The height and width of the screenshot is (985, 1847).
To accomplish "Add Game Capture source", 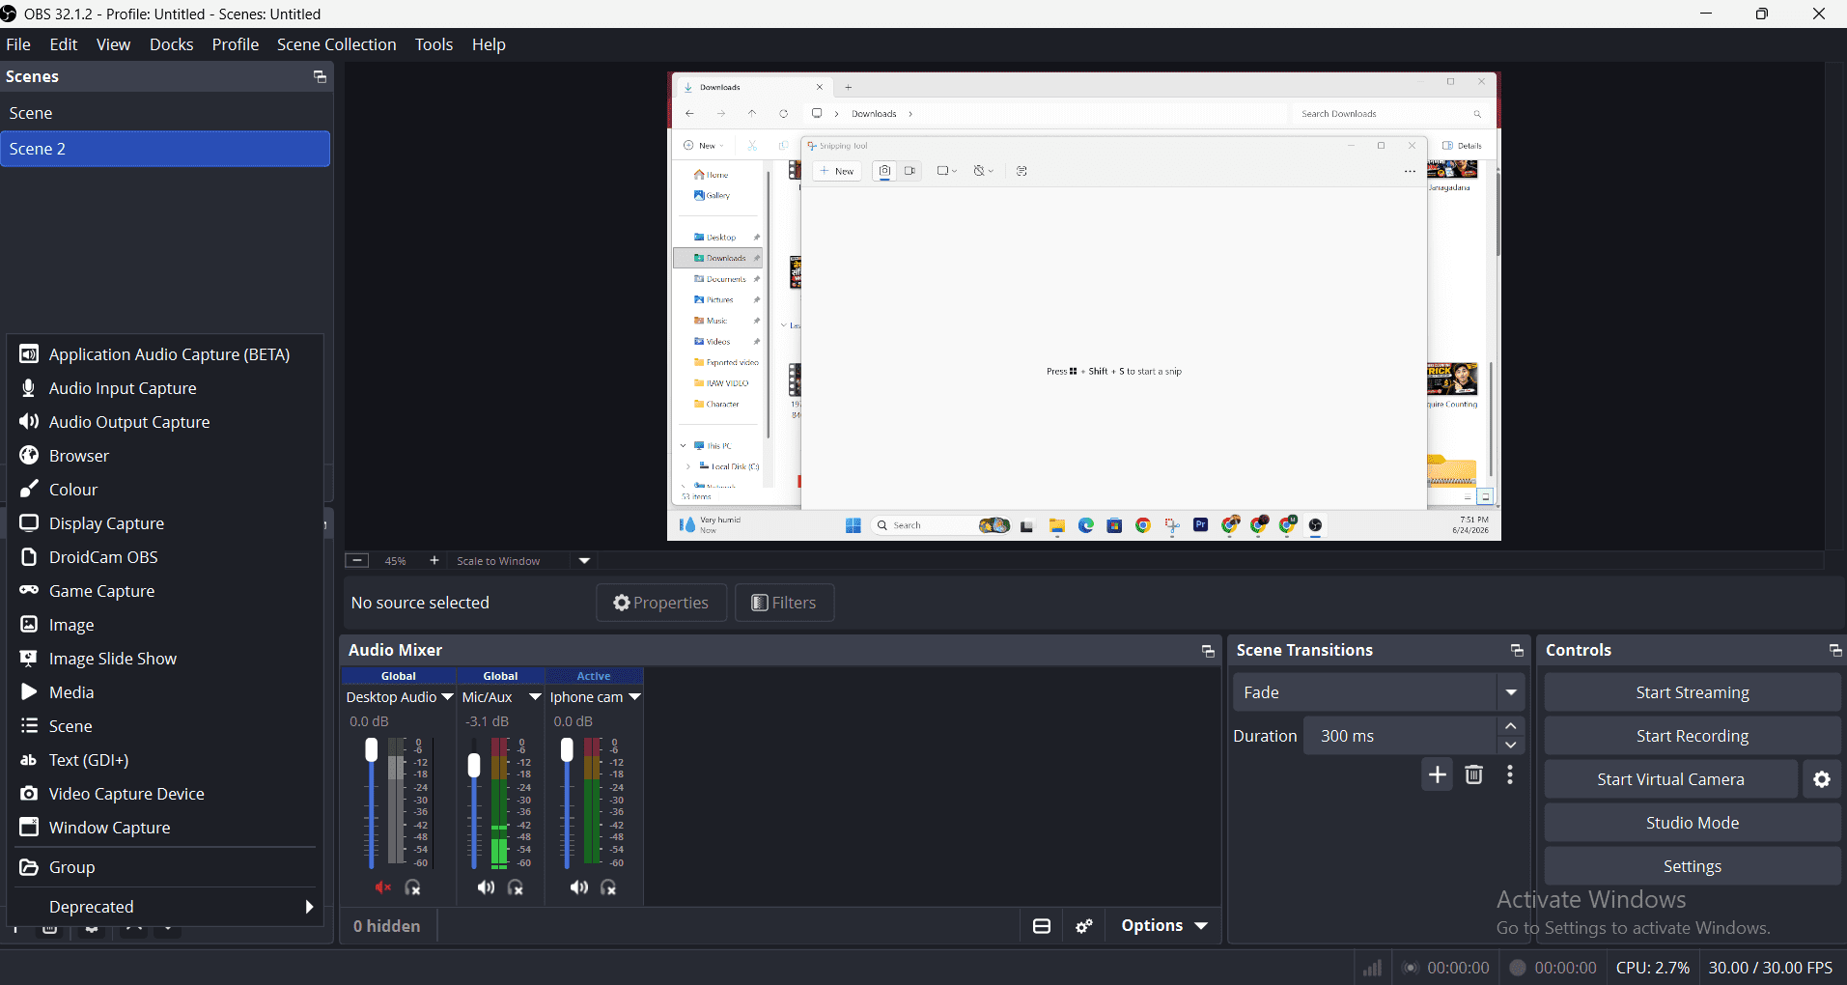I will click(165, 591).
